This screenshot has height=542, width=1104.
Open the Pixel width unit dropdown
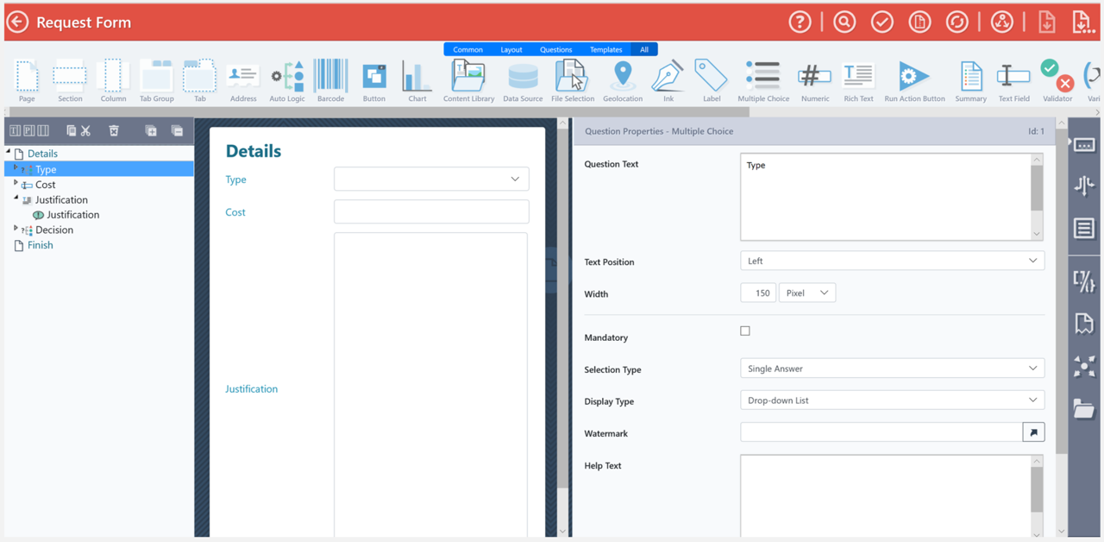point(806,293)
